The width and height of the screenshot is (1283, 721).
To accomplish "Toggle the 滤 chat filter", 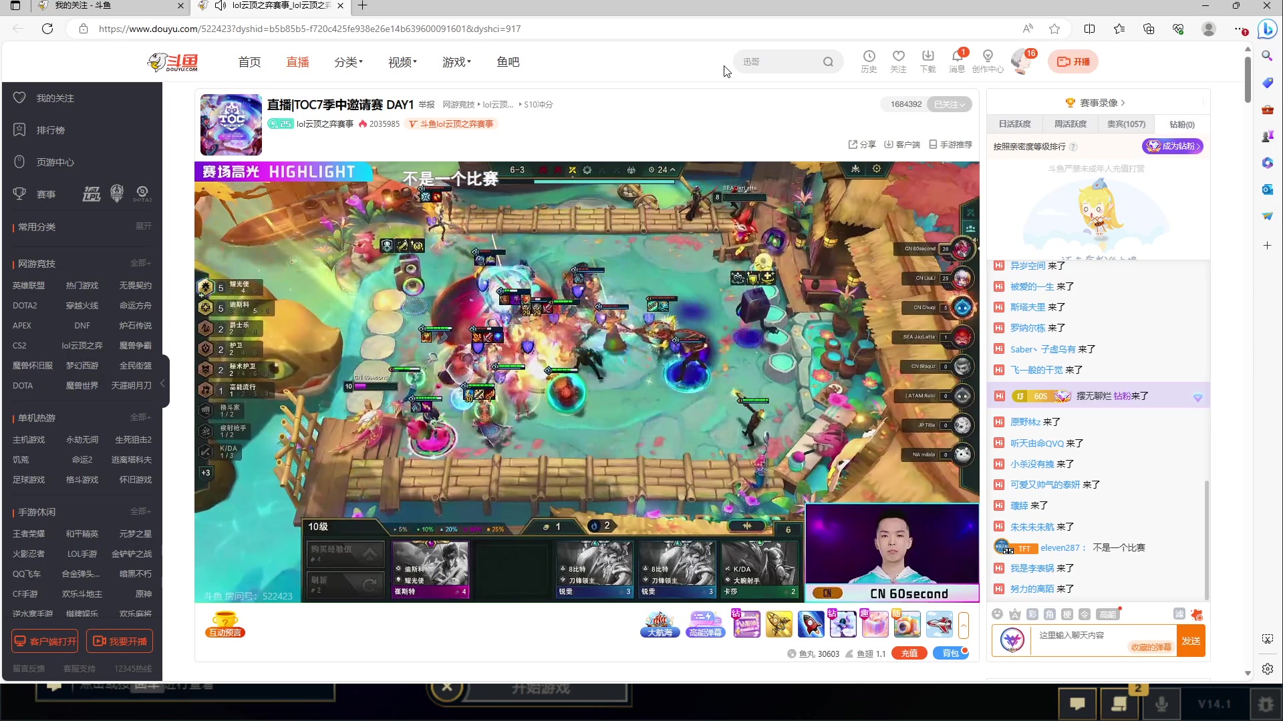I will [x=1179, y=614].
